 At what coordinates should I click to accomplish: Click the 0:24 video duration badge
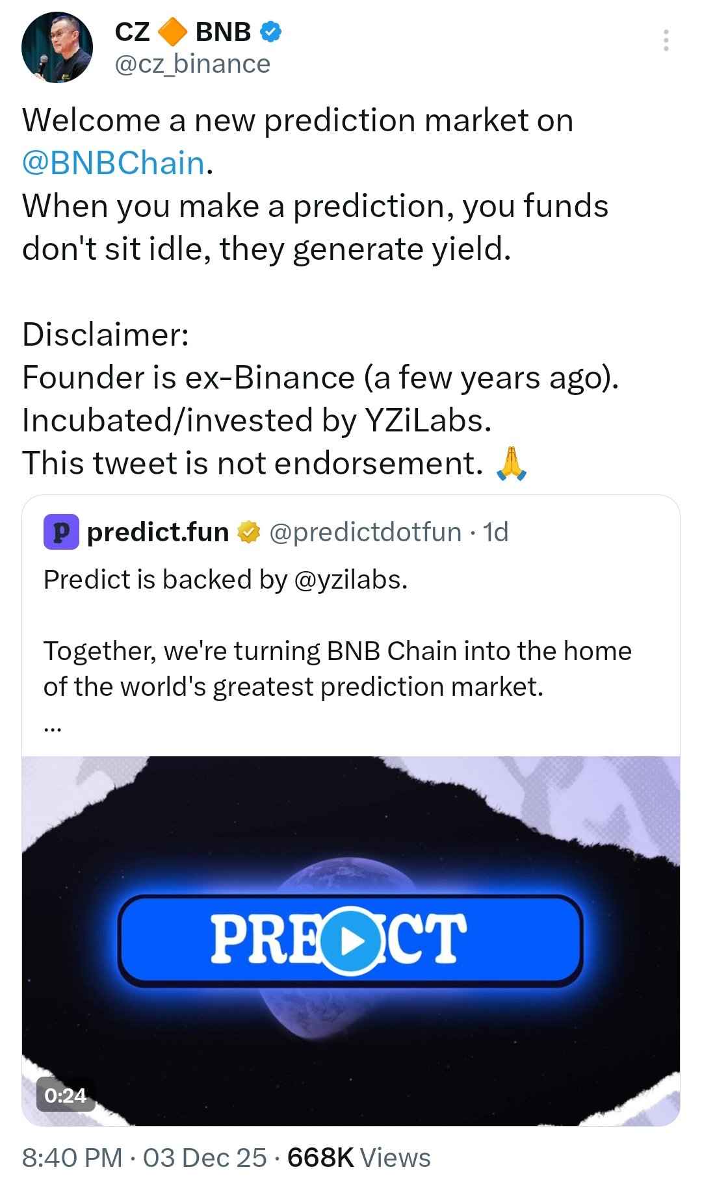(x=66, y=1095)
